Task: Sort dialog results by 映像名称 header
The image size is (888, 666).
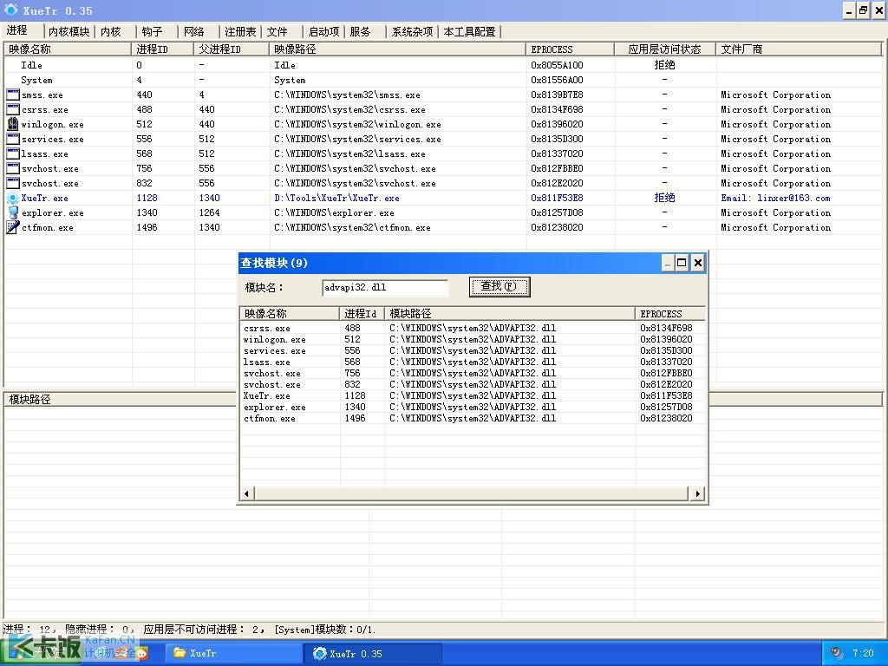Action: [290, 313]
